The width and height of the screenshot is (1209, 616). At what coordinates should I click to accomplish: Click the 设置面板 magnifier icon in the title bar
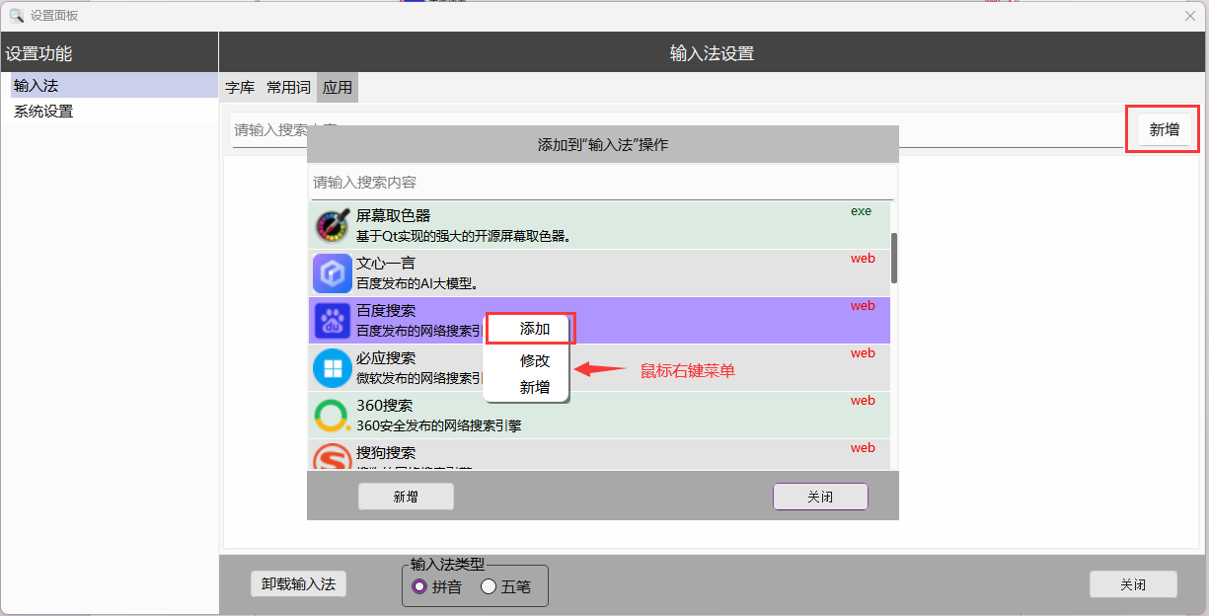tap(17, 15)
